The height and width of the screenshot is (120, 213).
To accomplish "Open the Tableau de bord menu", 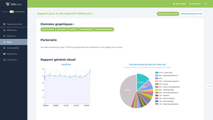I will (x=14, y=24).
